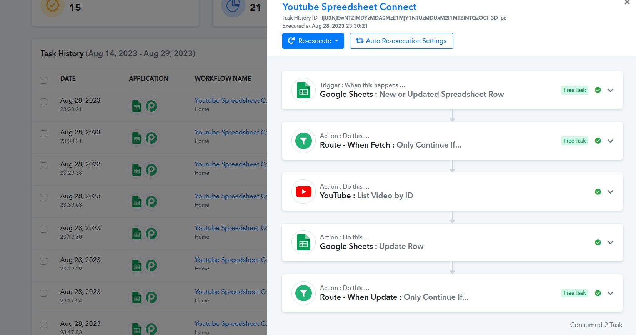Click the Pabbly icon in the 23:19:29 row
This screenshot has height=335, width=636.
point(151,265)
